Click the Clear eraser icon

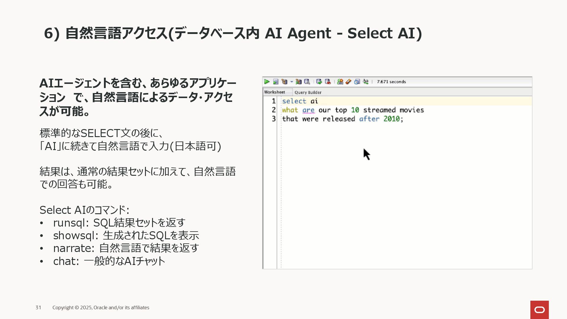pos(348,82)
